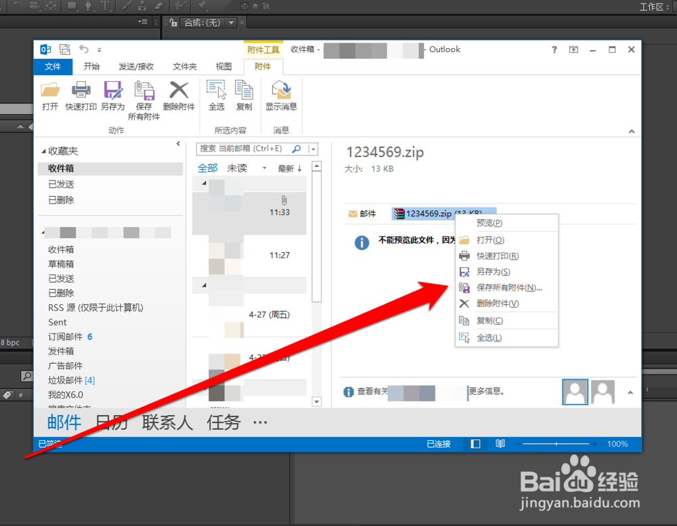The height and width of the screenshot is (526, 677).
Task: Select Inbox under Favorites
Action: 110,168
